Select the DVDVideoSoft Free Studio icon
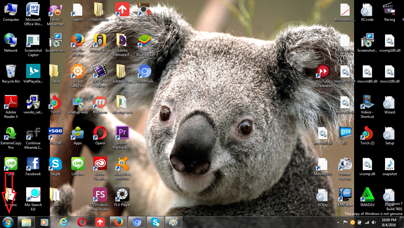This screenshot has height=228, width=404. point(100,199)
